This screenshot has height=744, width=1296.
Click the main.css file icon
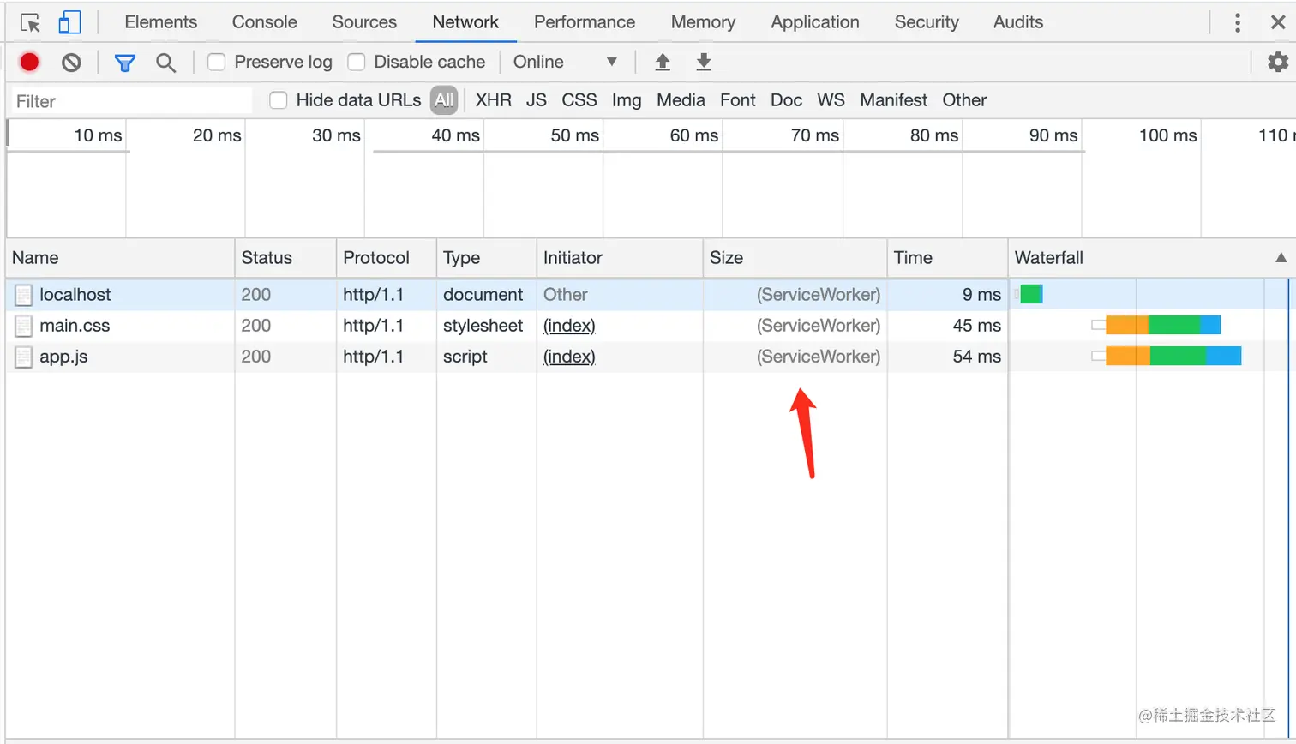[x=24, y=326]
